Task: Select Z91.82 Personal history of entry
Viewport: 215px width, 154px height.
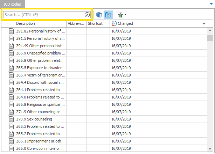Action: point(41,31)
